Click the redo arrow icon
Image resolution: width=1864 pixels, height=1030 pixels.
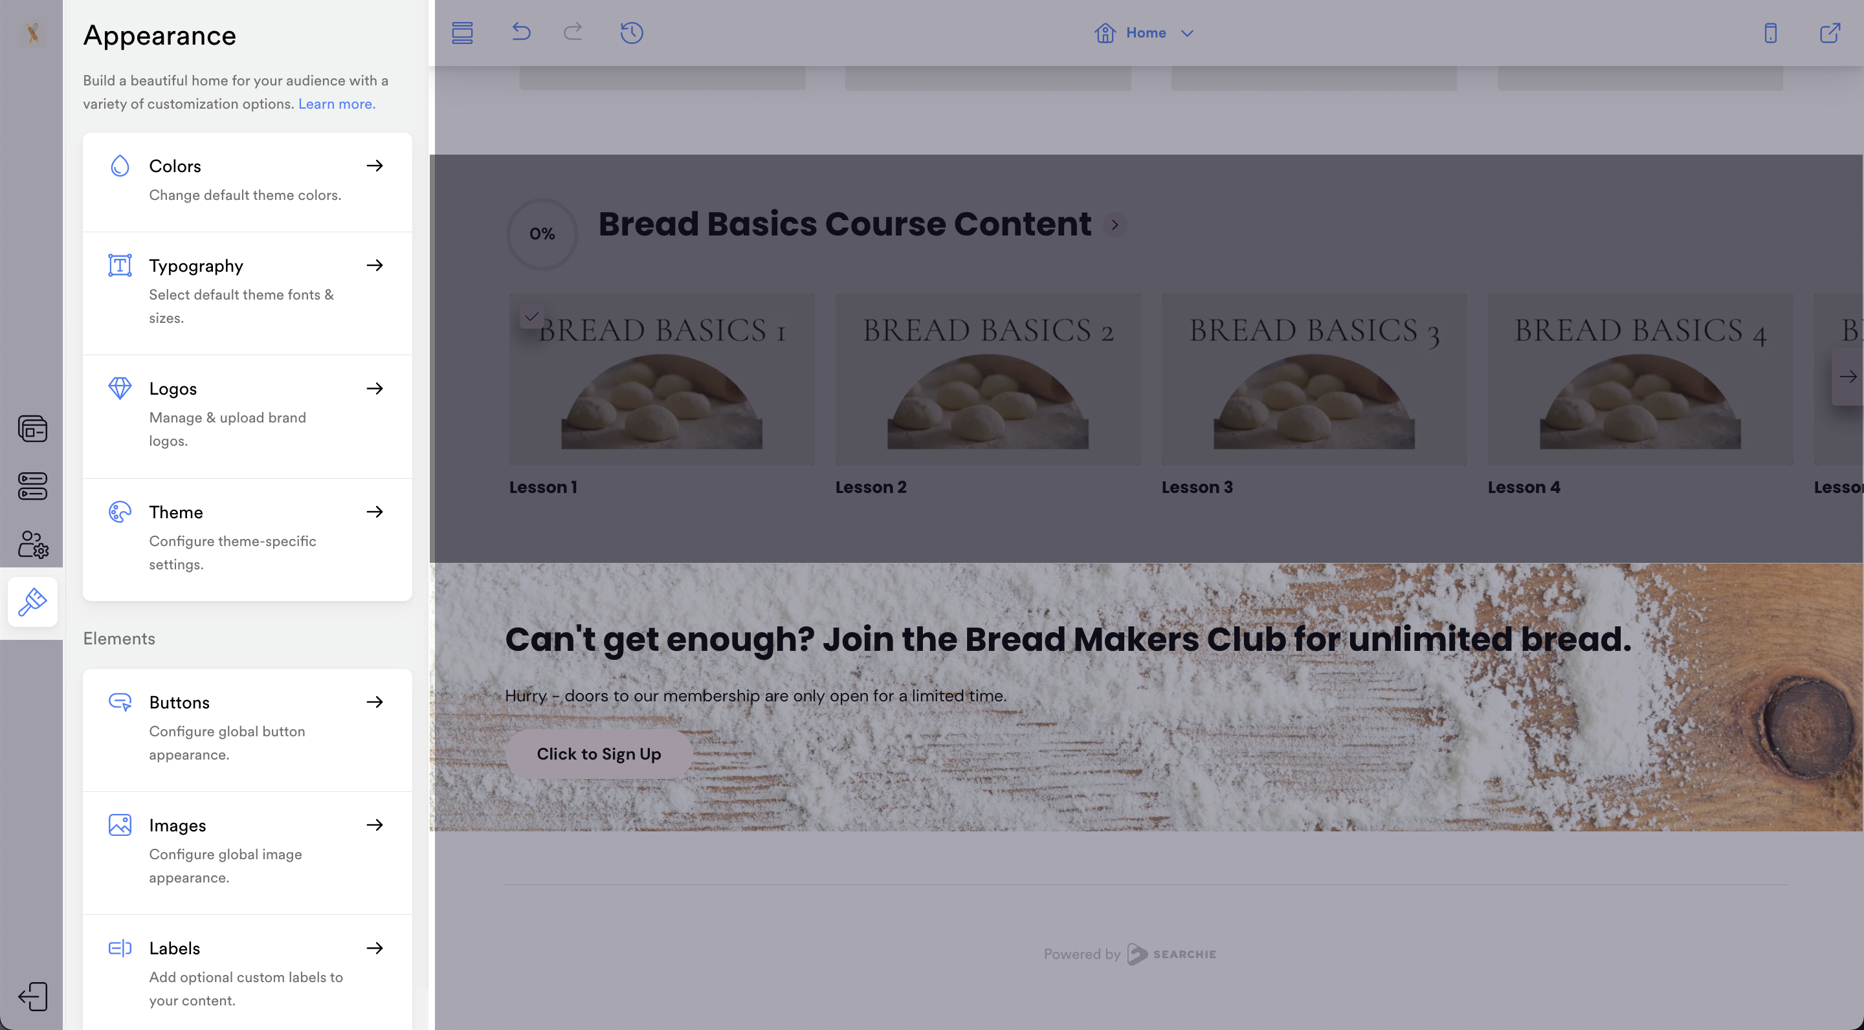[573, 32]
